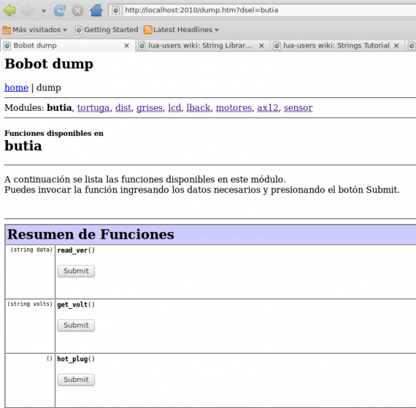Viewport: 416px width, 408px height.
Task: Go to the browser Home icon
Action: click(x=96, y=10)
